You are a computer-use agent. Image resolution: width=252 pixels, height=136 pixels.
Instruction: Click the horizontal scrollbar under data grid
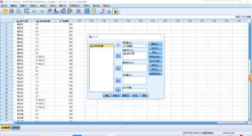point(116,123)
